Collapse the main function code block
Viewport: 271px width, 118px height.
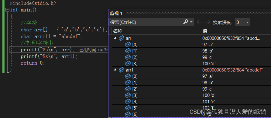(x=7, y=10)
